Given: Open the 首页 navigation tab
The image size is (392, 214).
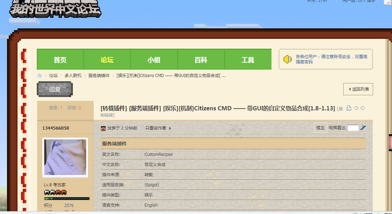Looking at the screenshot, I should (60, 60).
